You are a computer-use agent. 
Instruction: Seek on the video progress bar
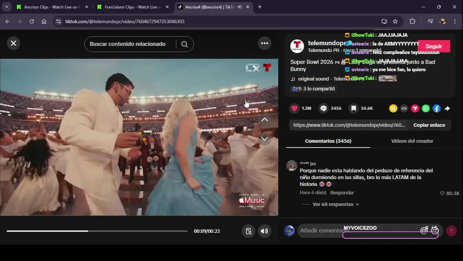pos(97,231)
